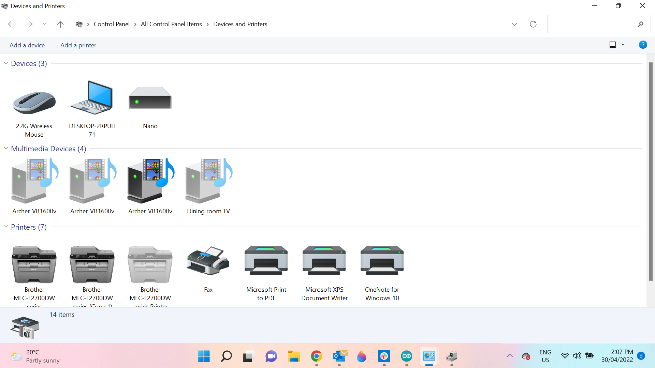655x368 pixels.
Task: Click inside the search input box
Action: pos(592,24)
